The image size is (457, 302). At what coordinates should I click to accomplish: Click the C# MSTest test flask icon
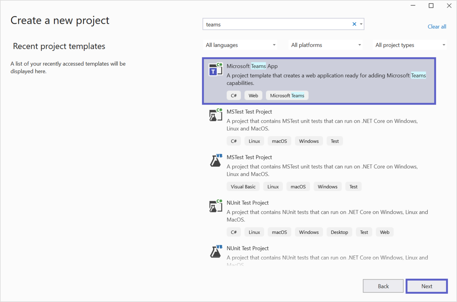click(215, 115)
